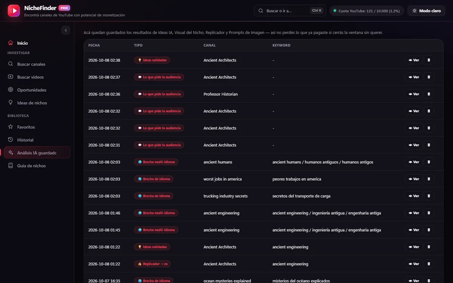Collapse the sidebar with the chevron button

pos(66,30)
